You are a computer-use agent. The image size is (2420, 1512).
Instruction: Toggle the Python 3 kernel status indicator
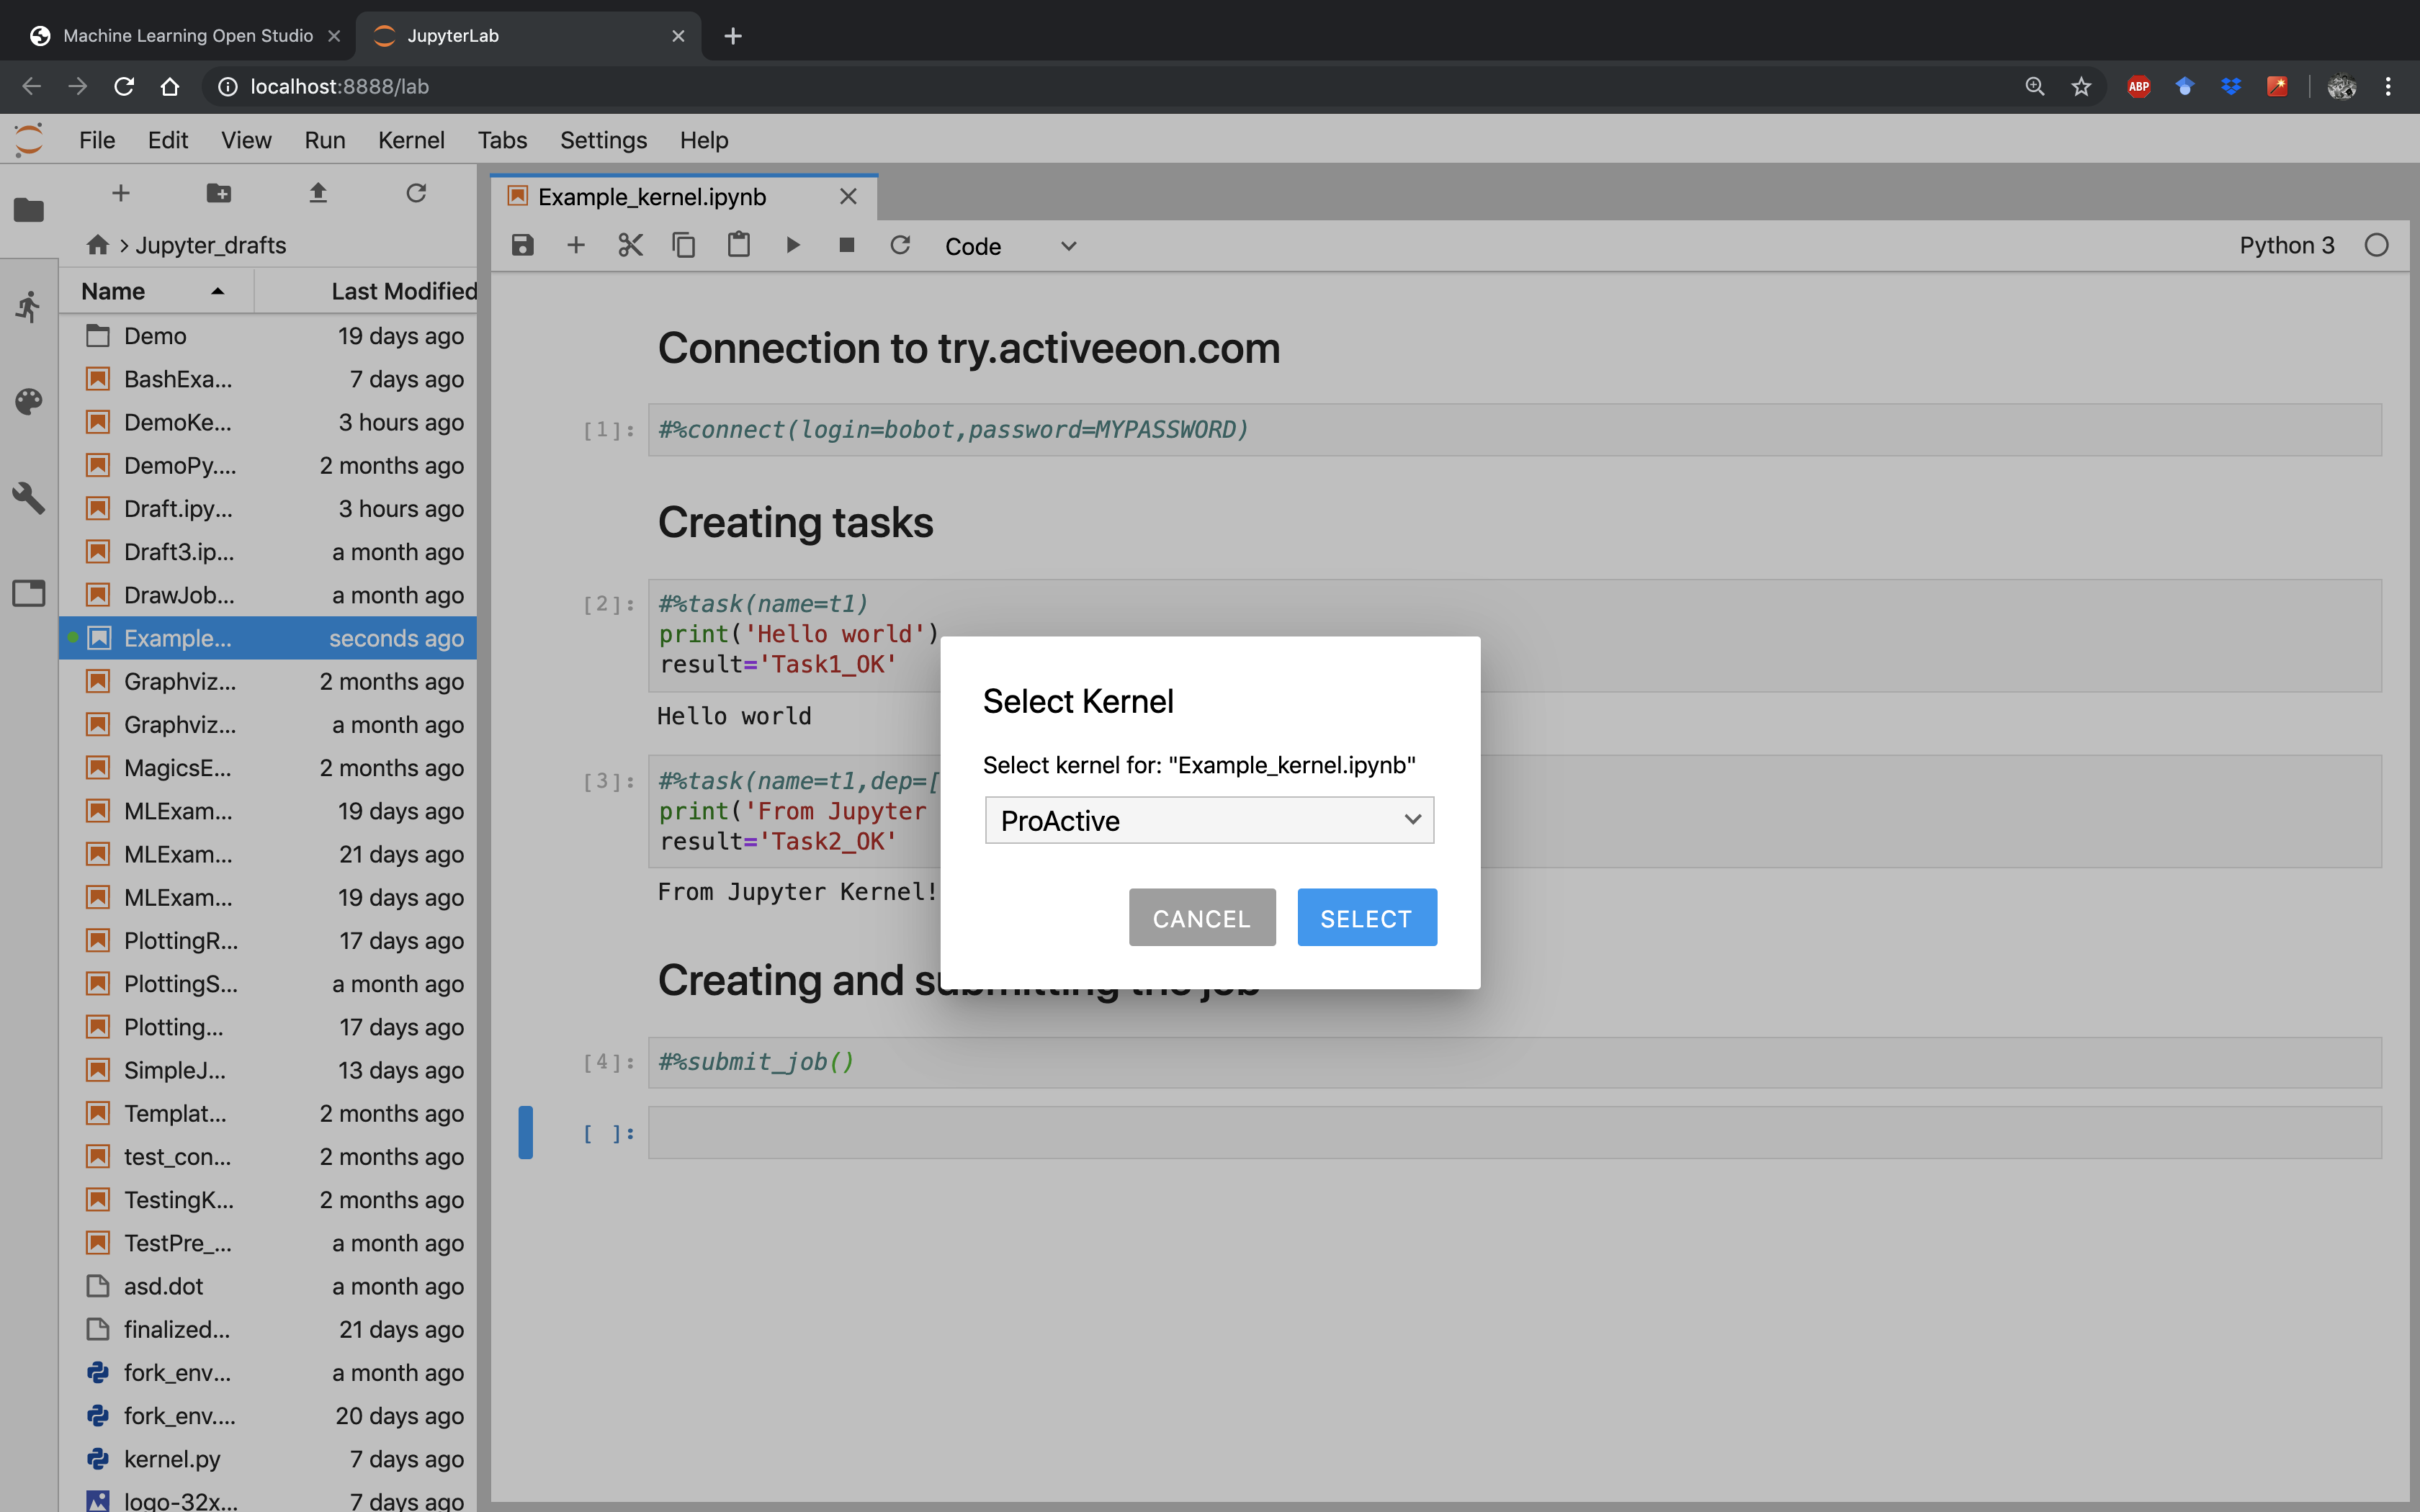(x=2377, y=244)
